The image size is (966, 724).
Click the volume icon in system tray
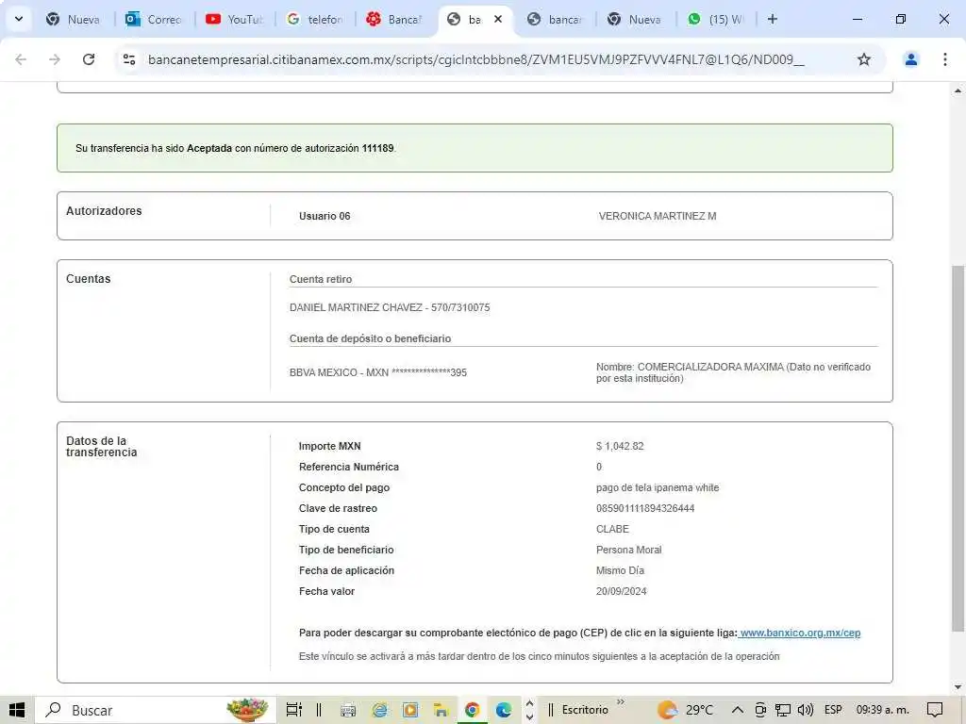(x=805, y=710)
